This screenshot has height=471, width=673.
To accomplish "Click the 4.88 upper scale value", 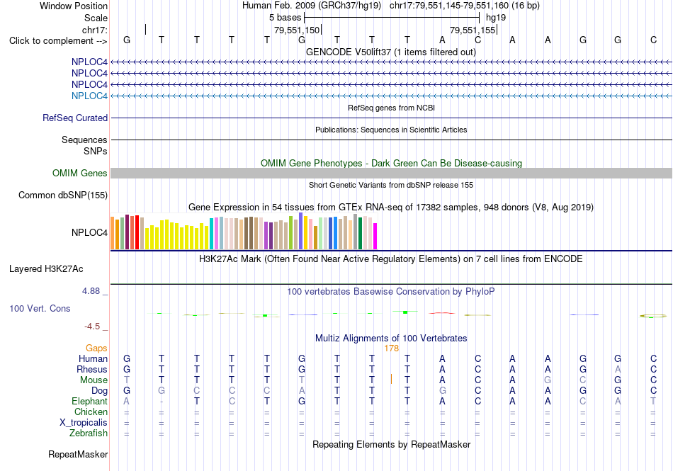I will [91, 291].
